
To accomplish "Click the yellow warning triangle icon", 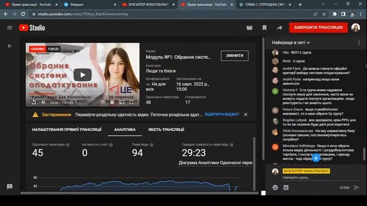I will 36,114.
